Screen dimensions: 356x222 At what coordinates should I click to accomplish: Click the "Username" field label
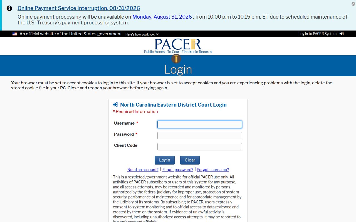click(124, 123)
